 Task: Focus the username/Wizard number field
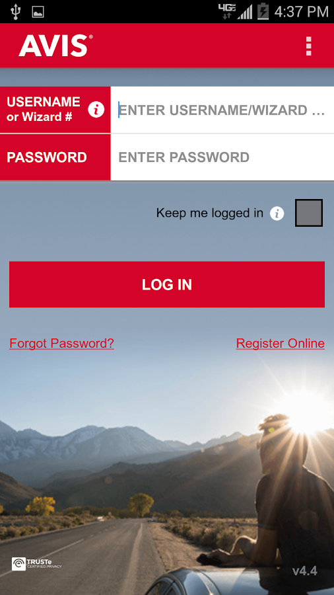[x=222, y=110]
